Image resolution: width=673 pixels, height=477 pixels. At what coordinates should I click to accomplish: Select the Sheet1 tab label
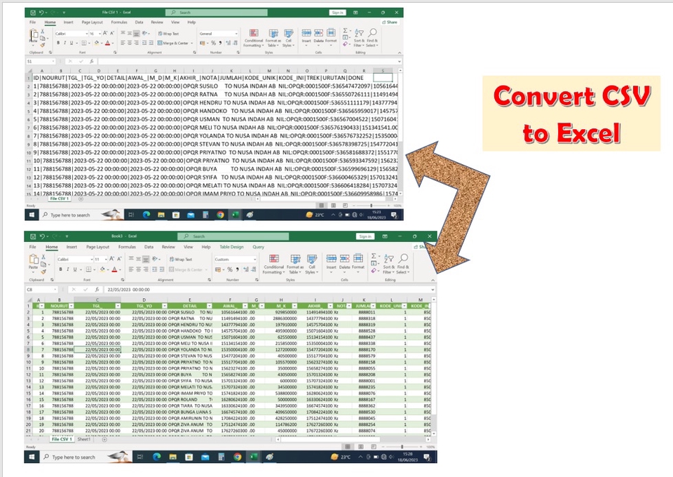coord(84,438)
